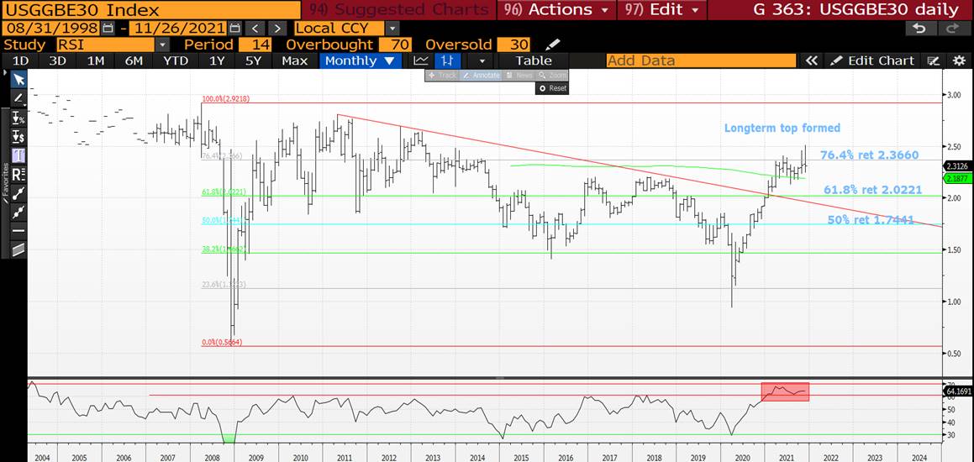Viewport: 974px width, 462px height.
Task: Open the RSI study dropdown
Action: point(170,45)
